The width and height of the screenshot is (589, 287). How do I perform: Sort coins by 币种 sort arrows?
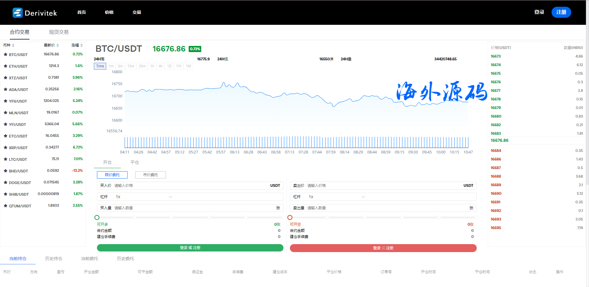13,45
